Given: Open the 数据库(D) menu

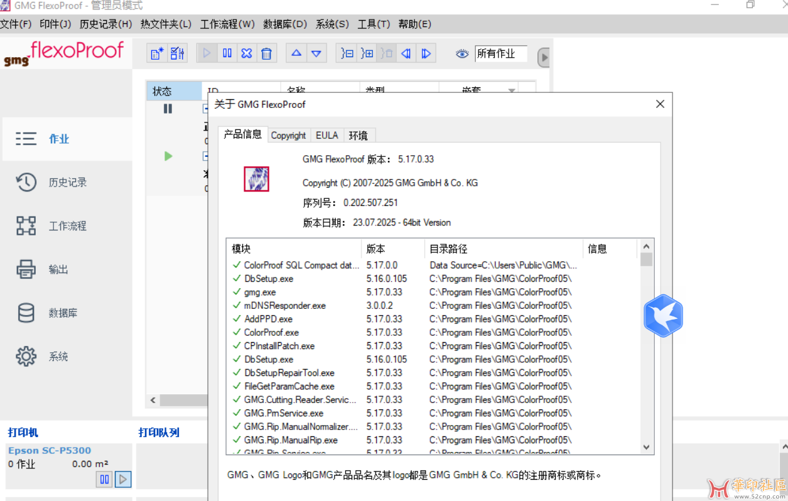Looking at the screenshot, I should click(x=285, y=24).
